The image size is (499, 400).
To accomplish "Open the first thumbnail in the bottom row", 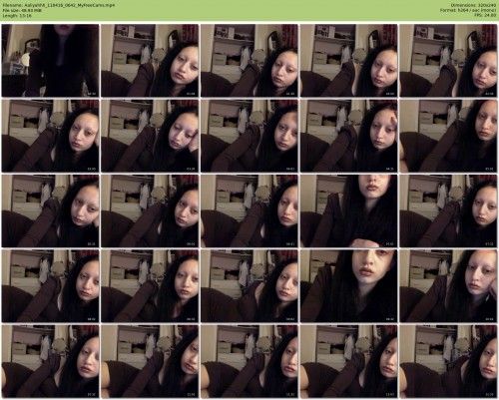I will point(50,361).
